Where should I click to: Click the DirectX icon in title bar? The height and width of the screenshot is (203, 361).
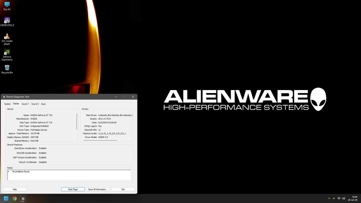[4, 97]
